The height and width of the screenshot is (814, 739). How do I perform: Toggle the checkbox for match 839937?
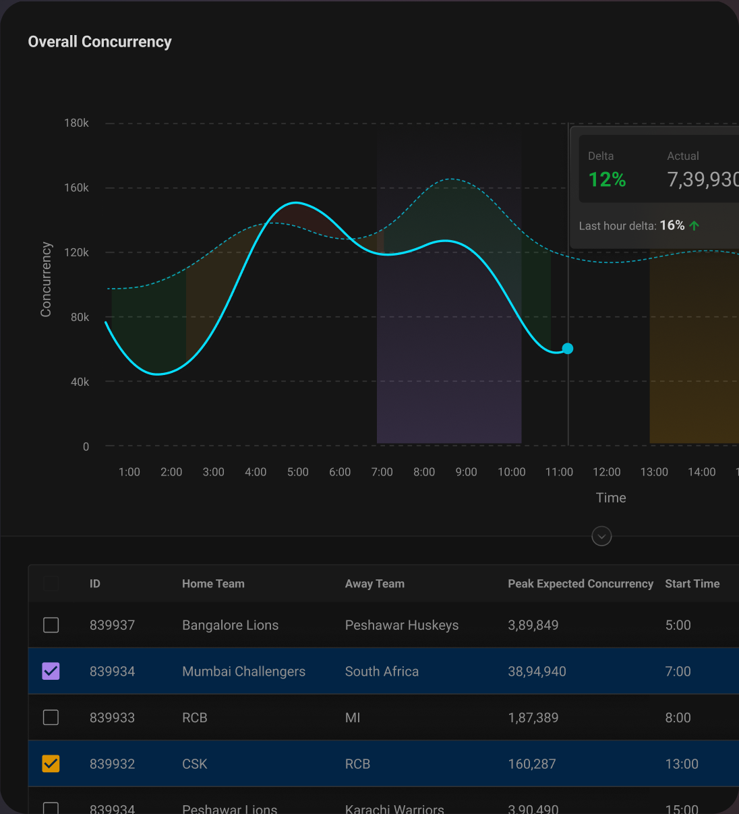click(x=51, y=625)
